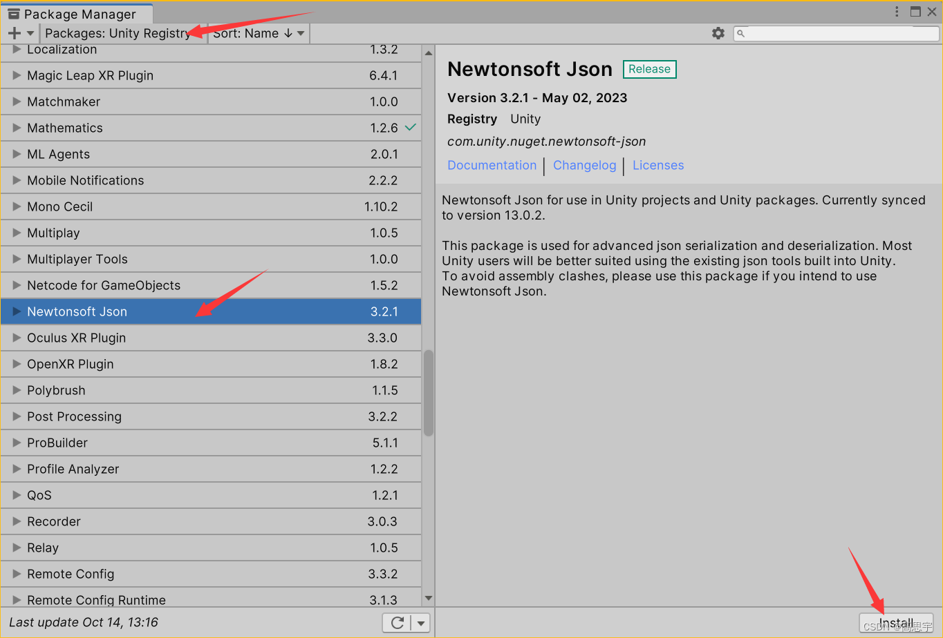This screenshot has width=943, height=638.
Task: Expand the Magic Leap XR Plugin entry
Action: [17, 75]
